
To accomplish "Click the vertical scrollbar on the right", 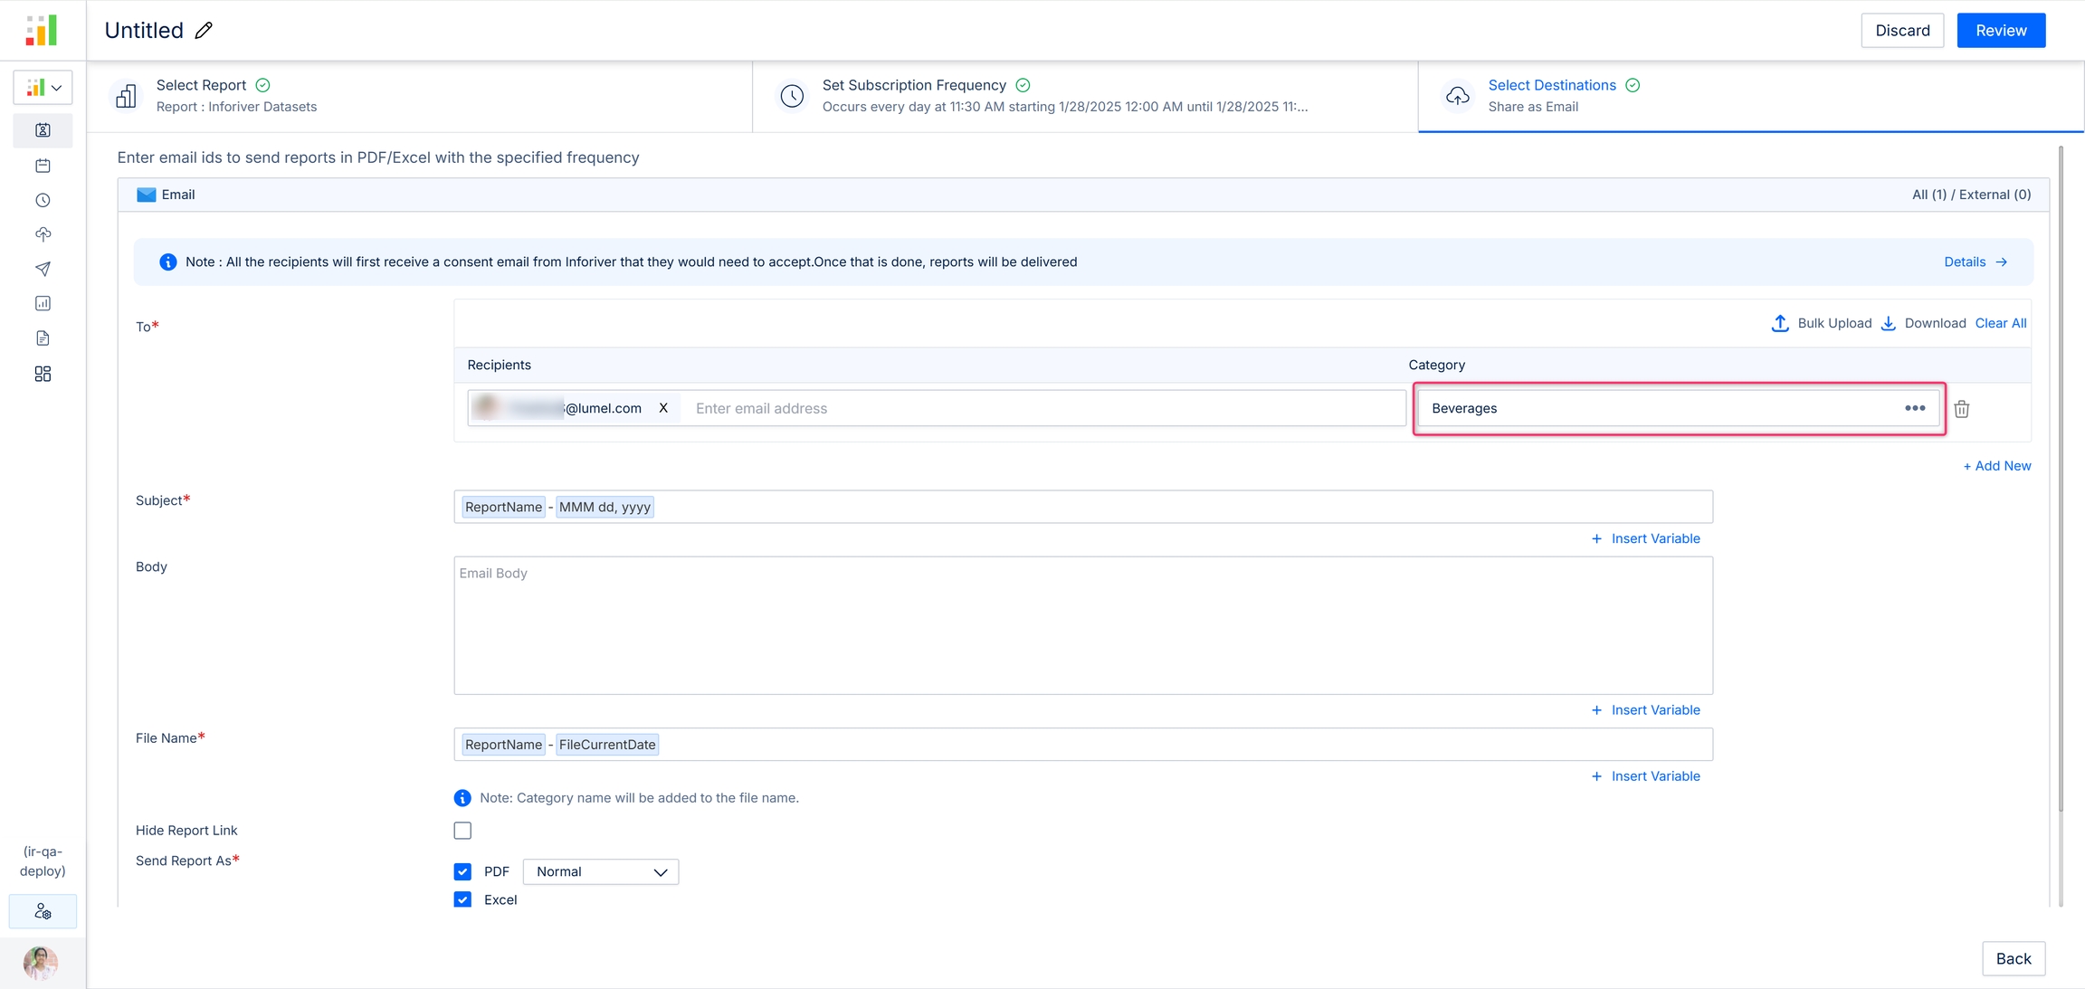I will tap(2061, 480).
